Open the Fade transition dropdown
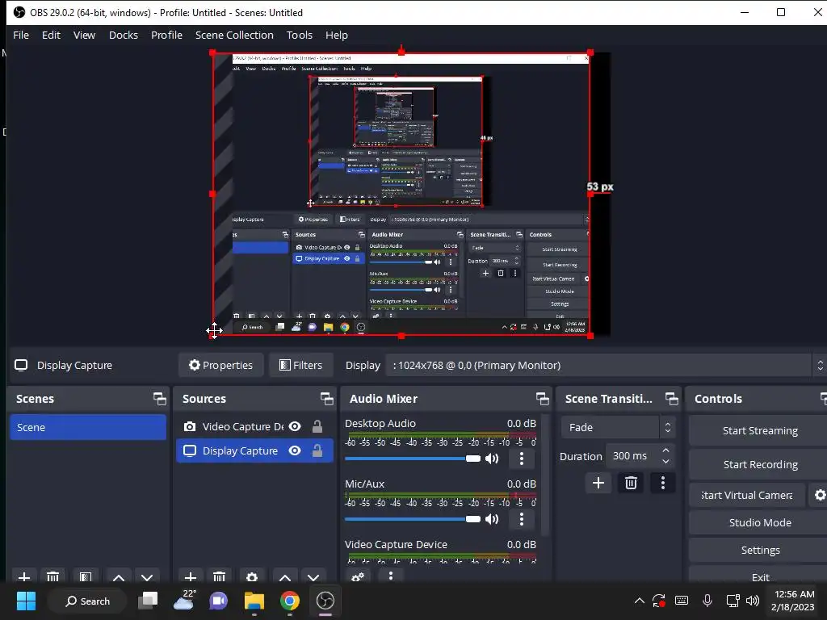Image resolution: width=827 pixels, height=620 pixels. point(618,427)
